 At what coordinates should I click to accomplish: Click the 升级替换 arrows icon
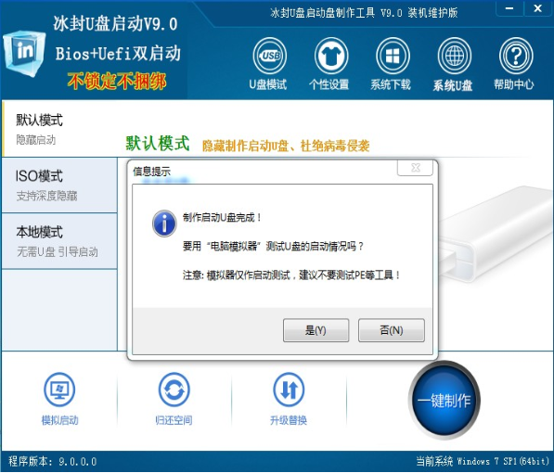tap(289, 390)
